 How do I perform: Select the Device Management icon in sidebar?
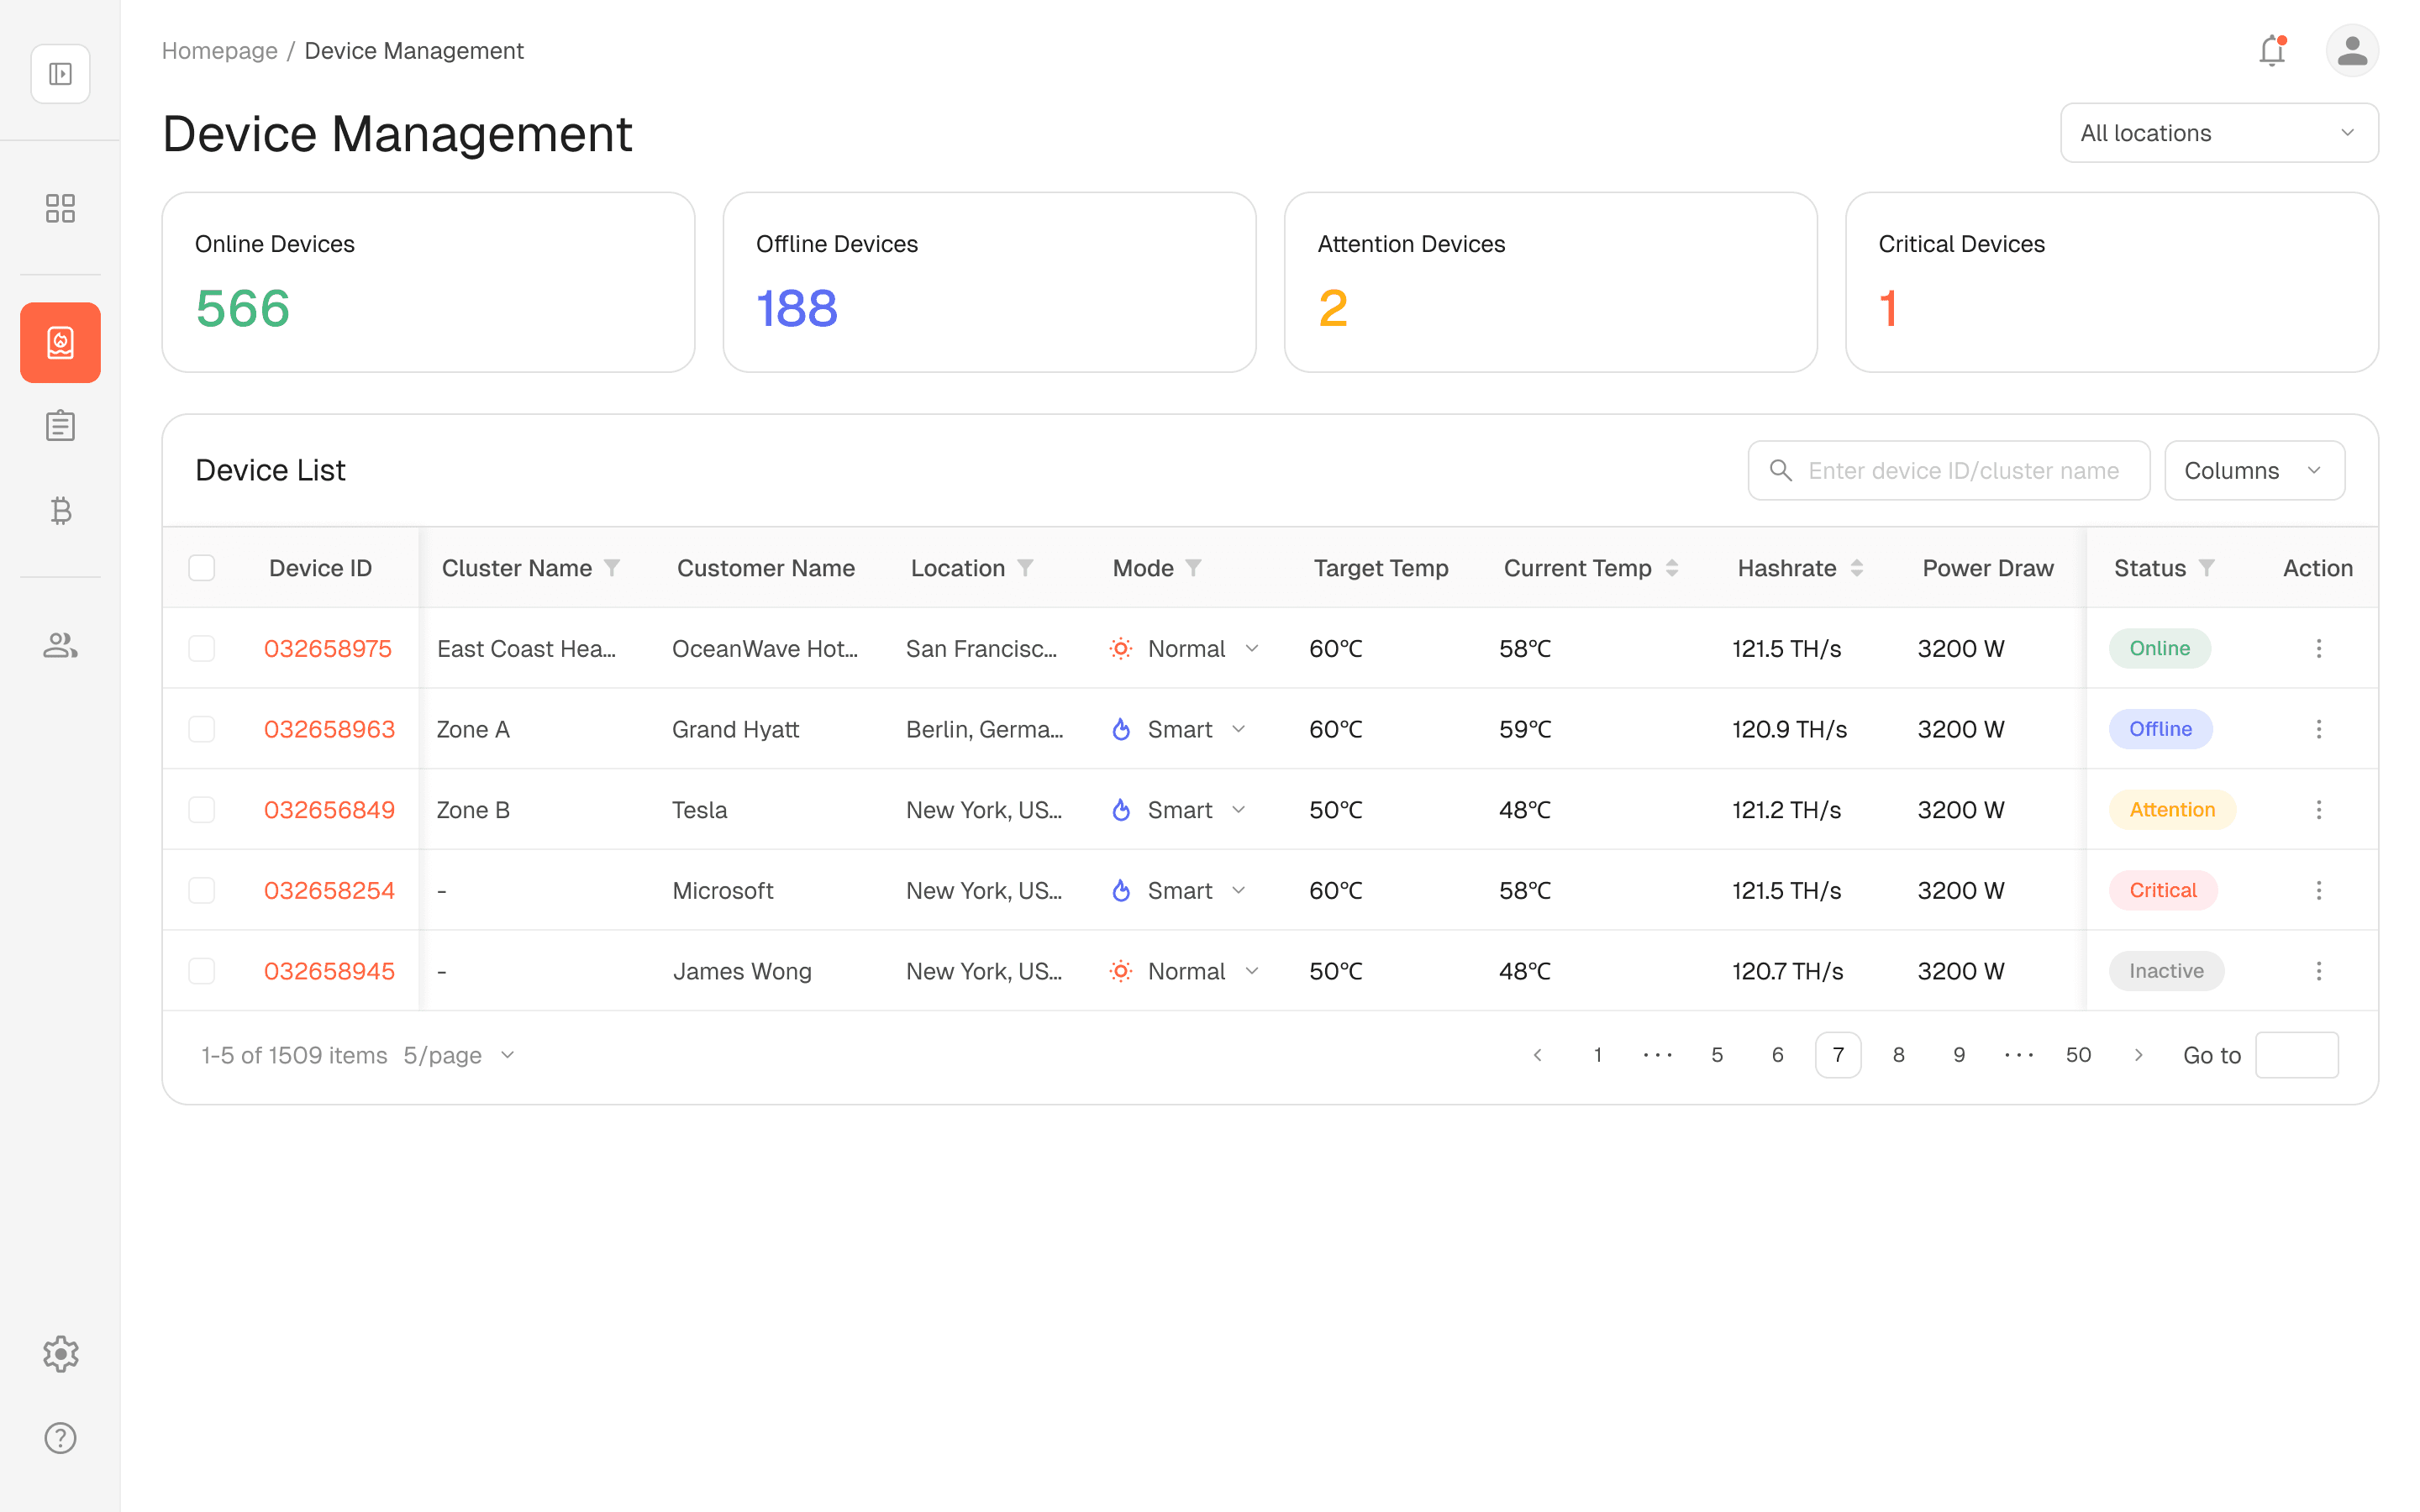point(60,342)
